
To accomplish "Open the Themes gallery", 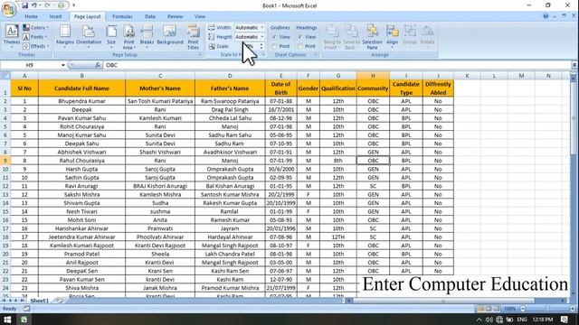I will pyautogui.click(x=12, y=37).
